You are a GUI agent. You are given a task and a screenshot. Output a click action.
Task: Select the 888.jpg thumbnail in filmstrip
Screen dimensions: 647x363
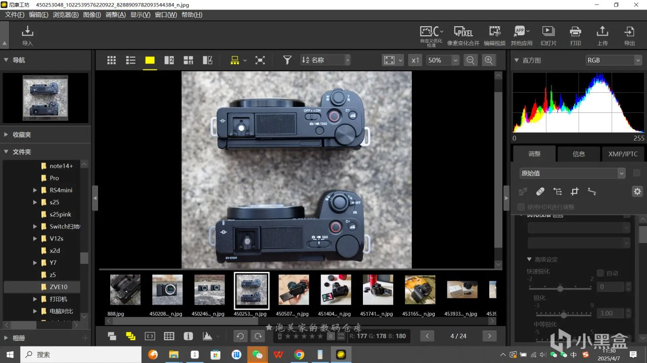coord(125,290)
